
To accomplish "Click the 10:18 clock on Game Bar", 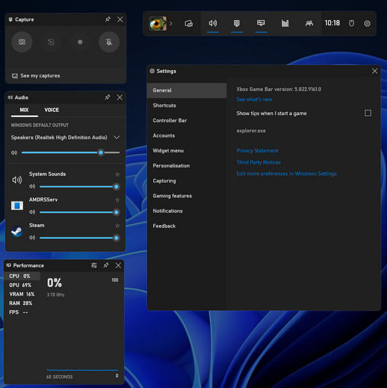I will (332, 23).
